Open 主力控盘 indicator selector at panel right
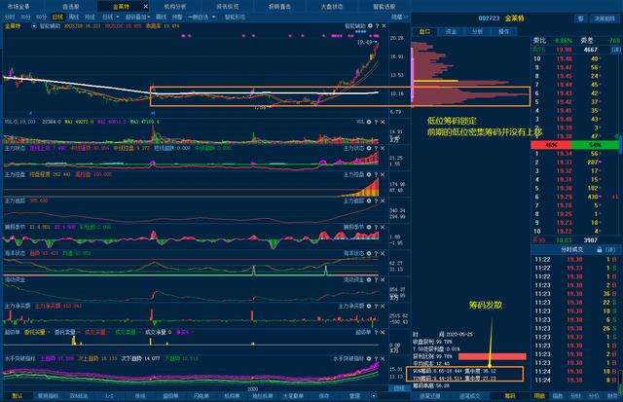The image size is (623, 402). click(x=353, y=174)
